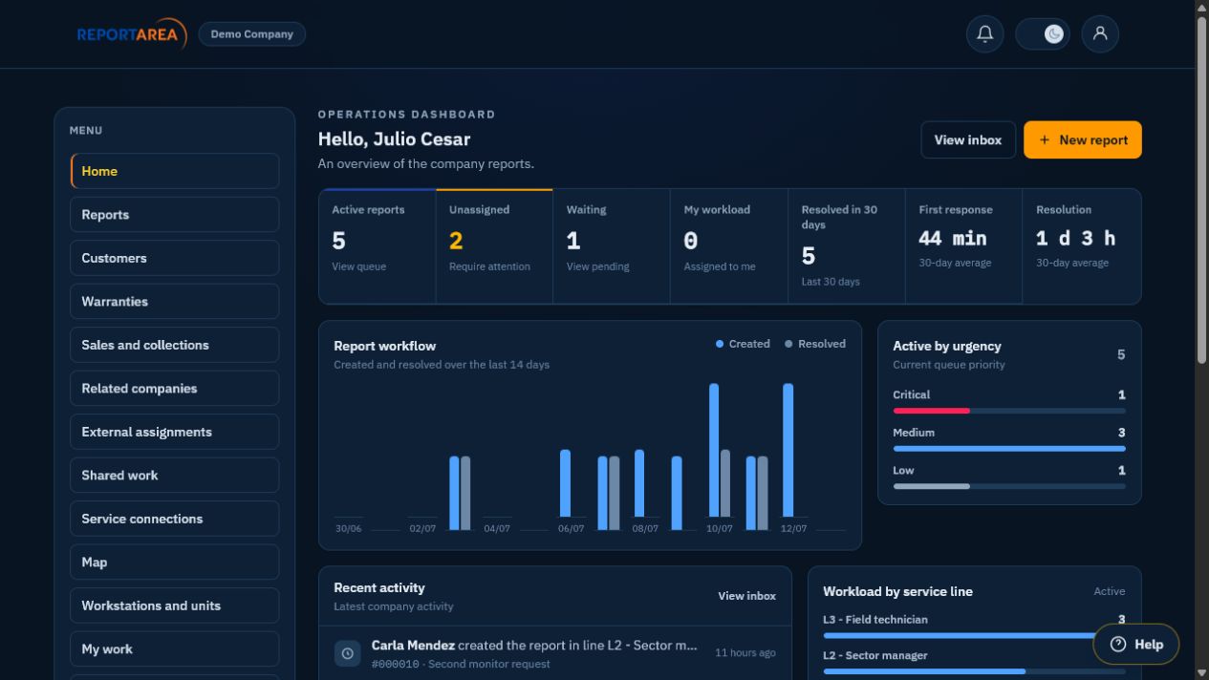Open Warranties menu item
Image resolution: width=1209 pixels, height=680 pixels.
coord(175,302)
